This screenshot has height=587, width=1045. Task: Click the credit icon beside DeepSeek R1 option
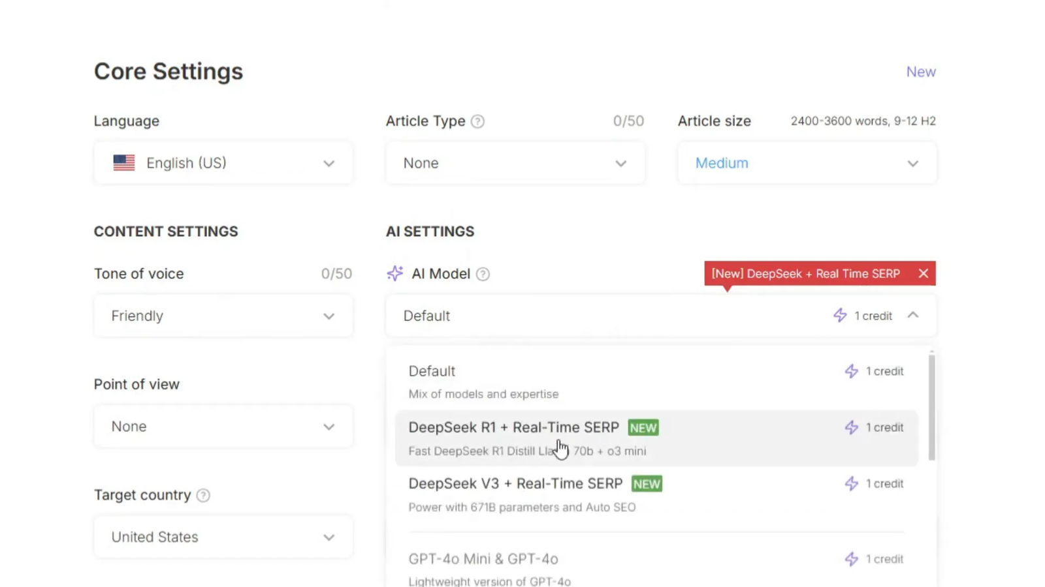point(851,427)
